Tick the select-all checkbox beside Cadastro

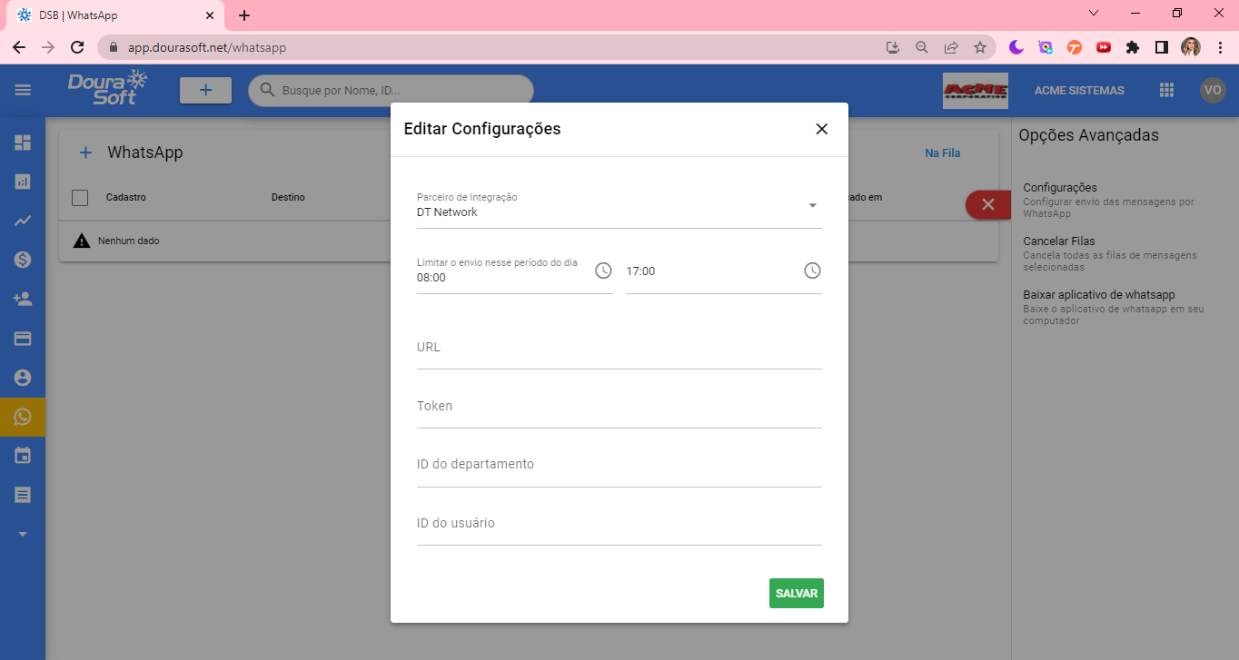(x=80, y=197)
